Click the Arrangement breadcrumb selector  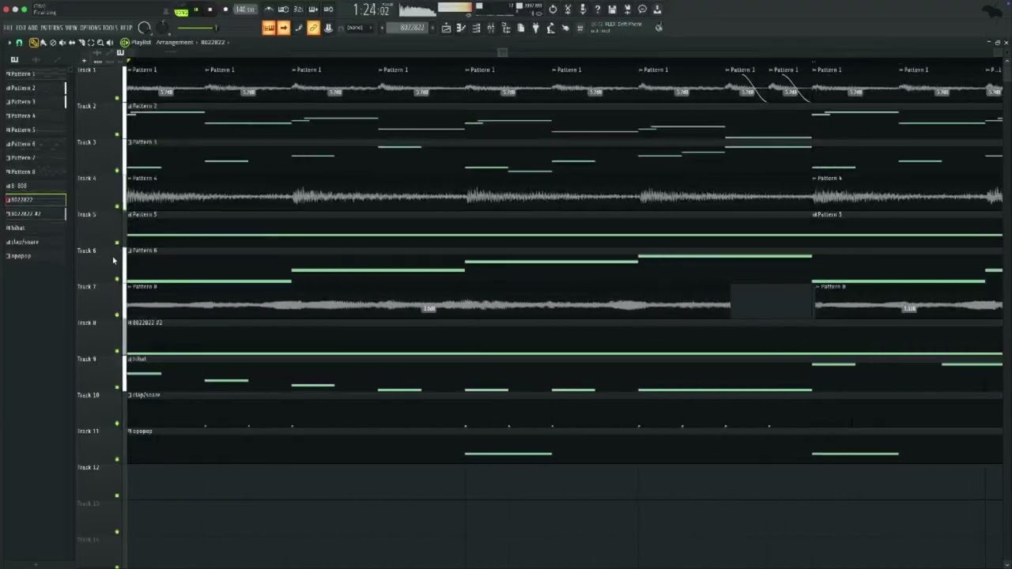[x=174, y=42]
